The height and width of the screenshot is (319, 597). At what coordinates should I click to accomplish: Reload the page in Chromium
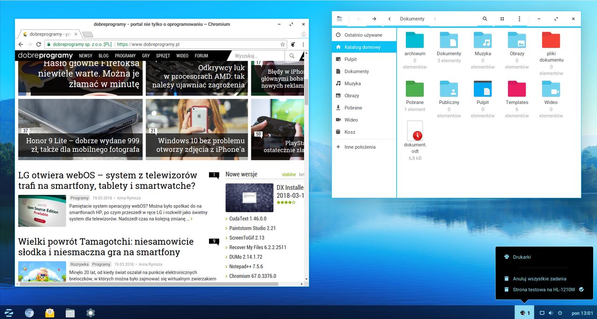39,44
